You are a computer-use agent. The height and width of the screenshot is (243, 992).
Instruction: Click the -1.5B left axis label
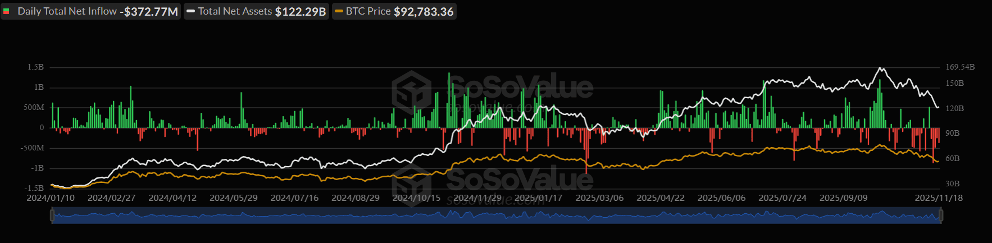click(34, 189)
